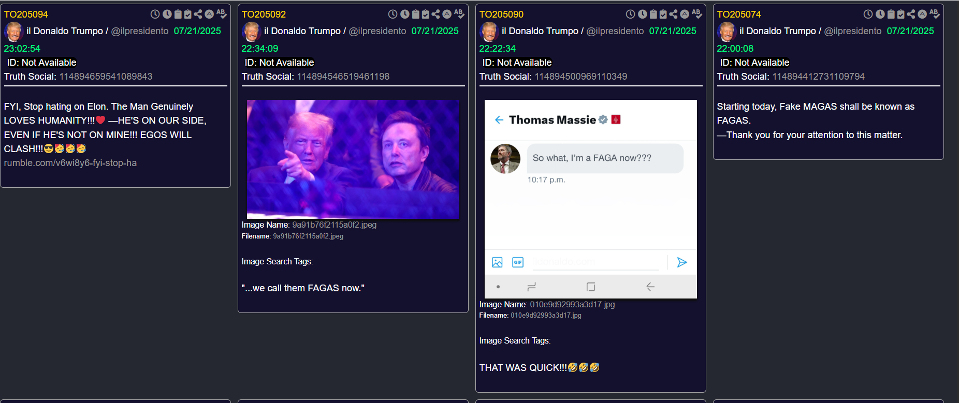This screenshot has height=403, width=959.
Task: Open the Thomas Massie message screenshot image
Action: click(x=591, y=199)
